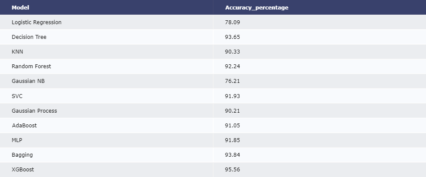Screen dimensions: 426x177
Task: Click the 95.56 accuracy value
Action: click(232, 170)
